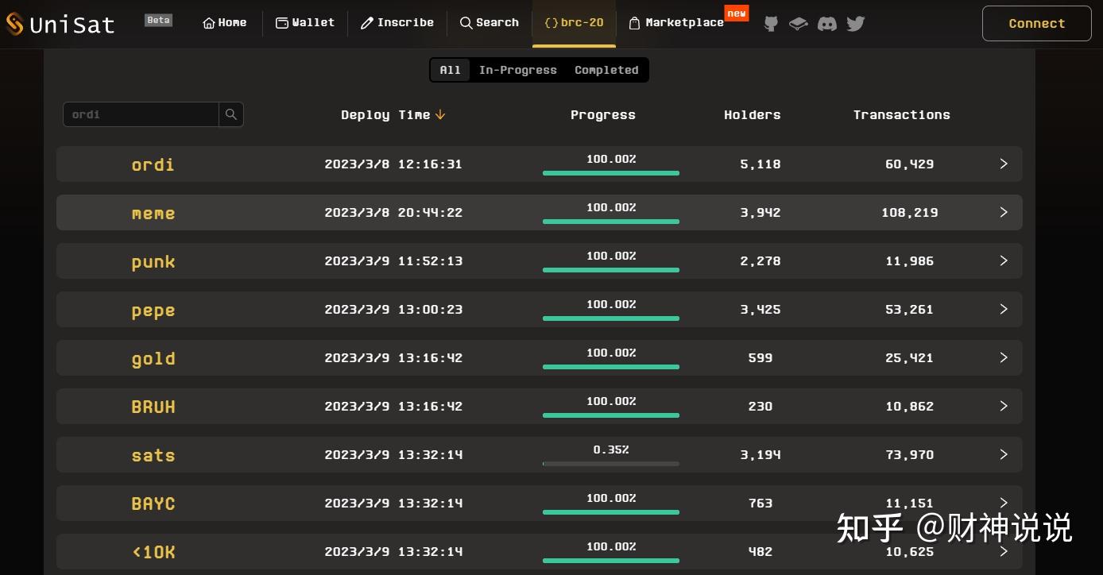The image size is (1103, 575).
Task: Select the All filter
Action: [x=450, y=70]
